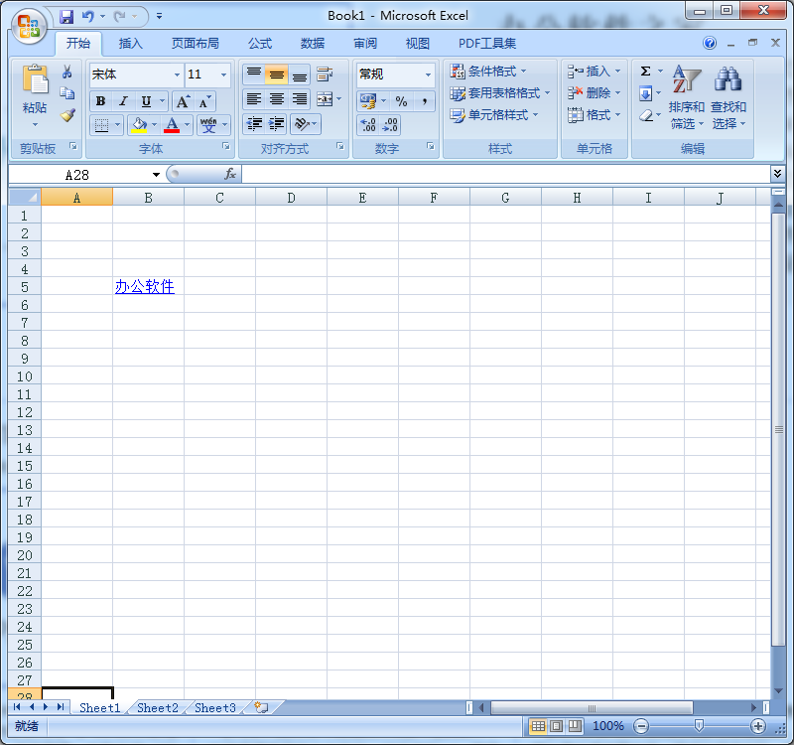The image size is (794, 745).
Task: Click the Fill down arrow icon
Action: 646,93
